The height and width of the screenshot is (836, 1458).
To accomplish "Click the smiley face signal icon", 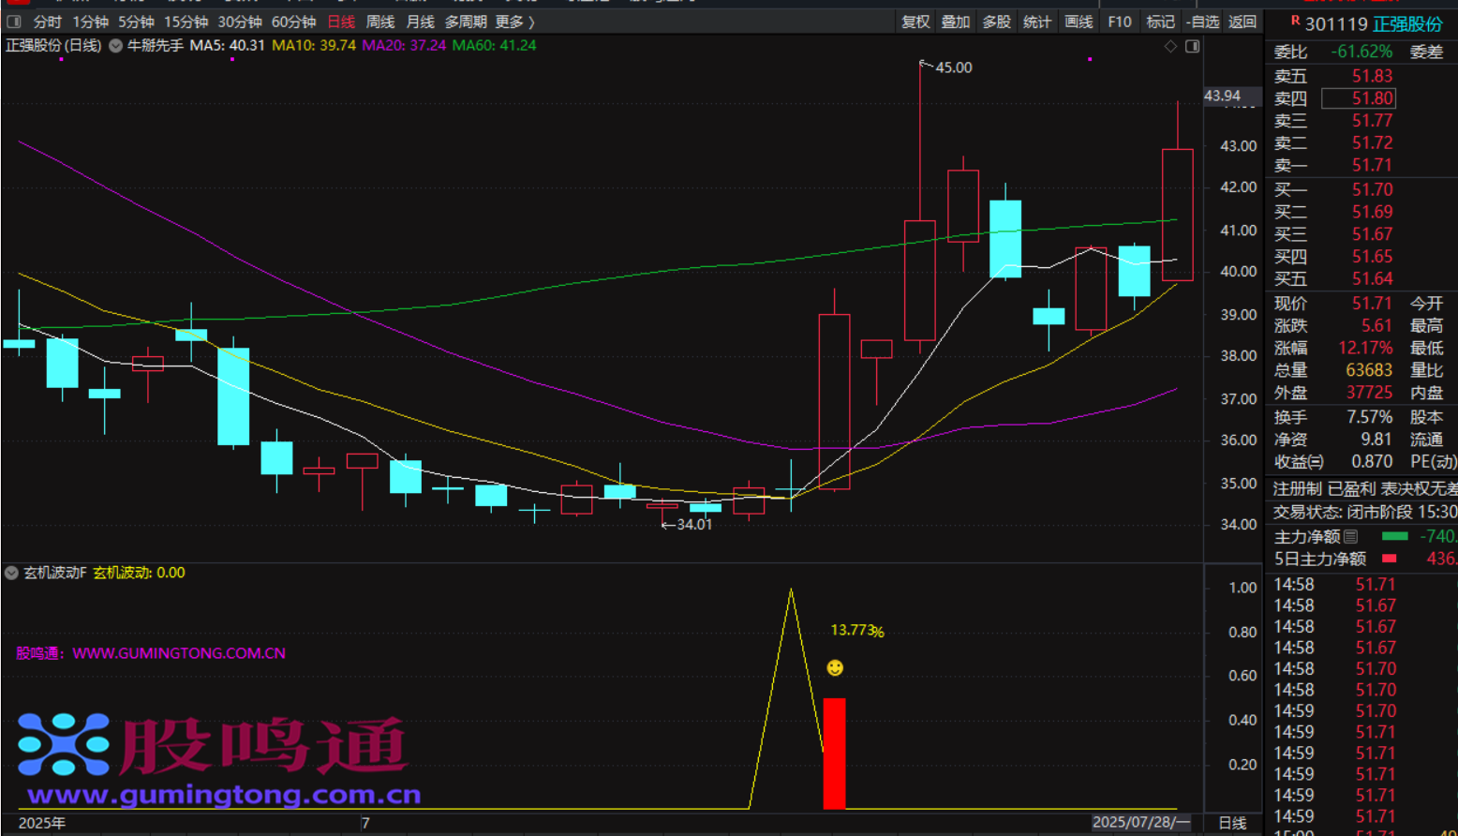I will [x=835, y=667].
